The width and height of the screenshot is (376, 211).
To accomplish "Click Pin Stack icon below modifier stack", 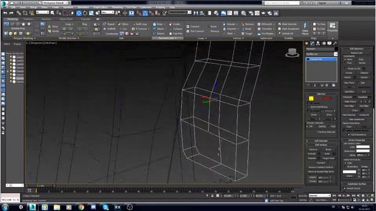I will [x=308, y=86].
